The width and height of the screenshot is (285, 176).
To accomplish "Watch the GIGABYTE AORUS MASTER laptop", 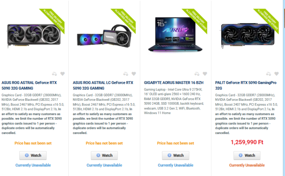I will 176,155.
